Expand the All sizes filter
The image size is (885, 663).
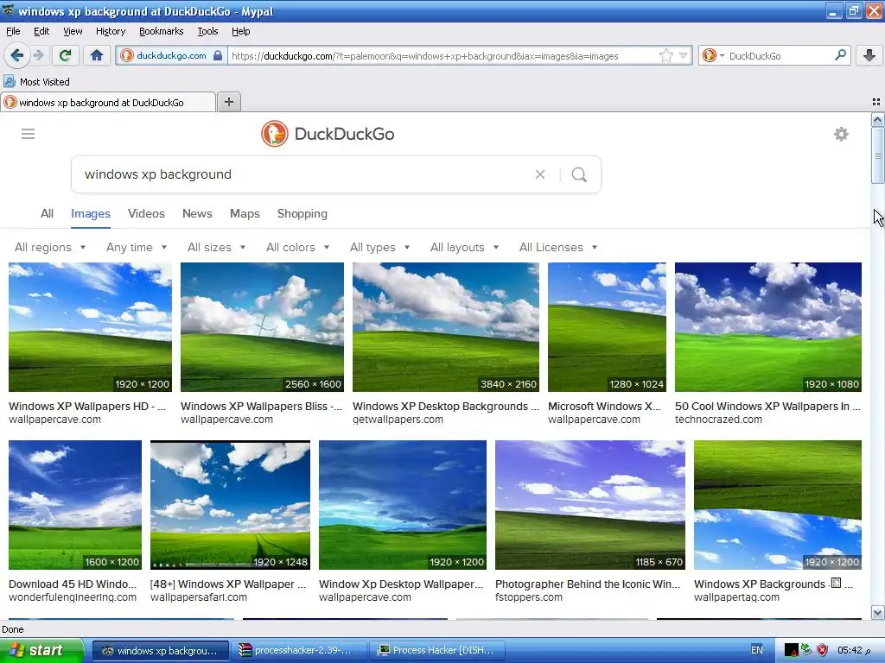coord(216,247)
